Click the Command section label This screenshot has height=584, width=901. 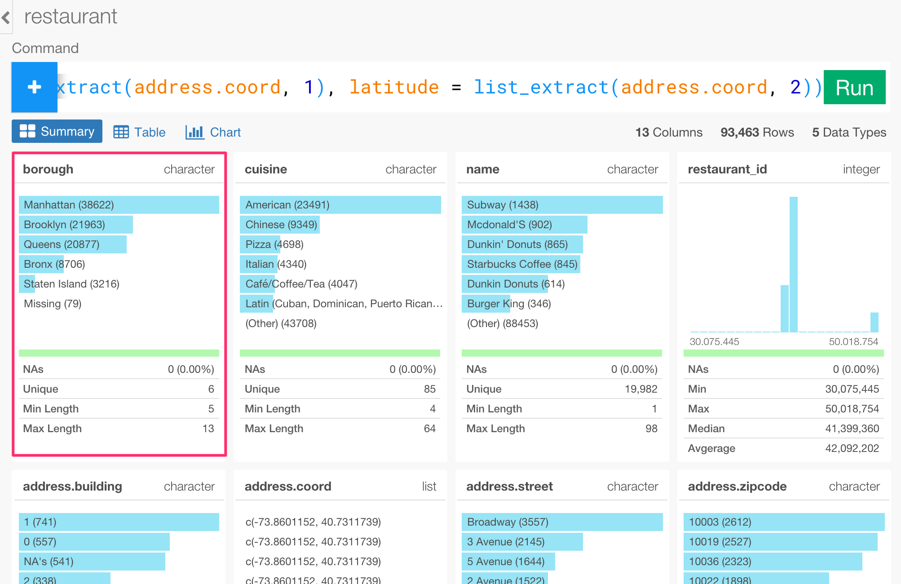click(45, 48)
